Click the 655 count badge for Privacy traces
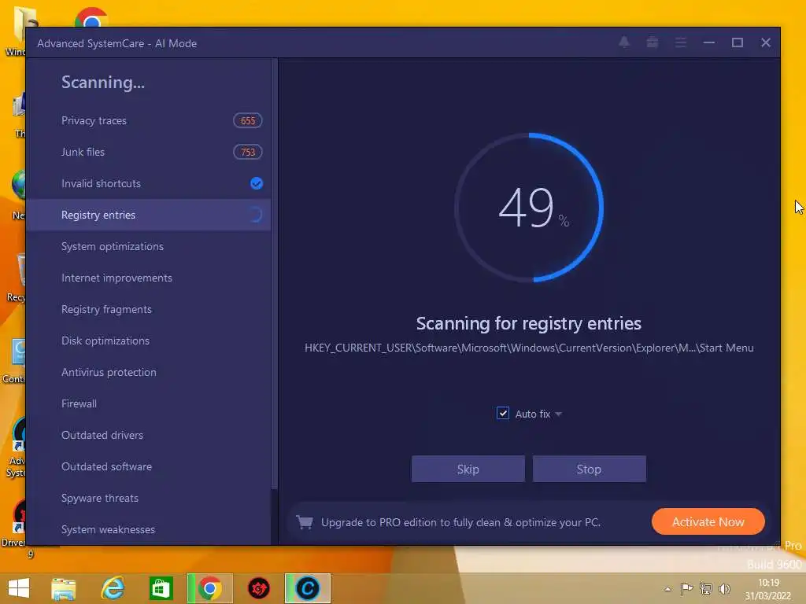The width and height of the screenshot is (806, 604). point(248,120)
